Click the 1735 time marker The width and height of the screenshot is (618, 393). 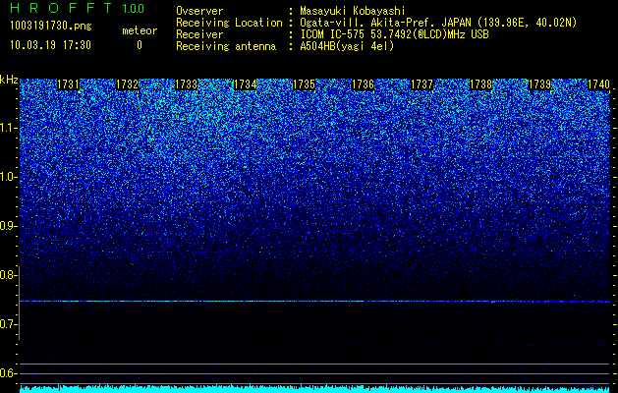click(x=304, y=84)
